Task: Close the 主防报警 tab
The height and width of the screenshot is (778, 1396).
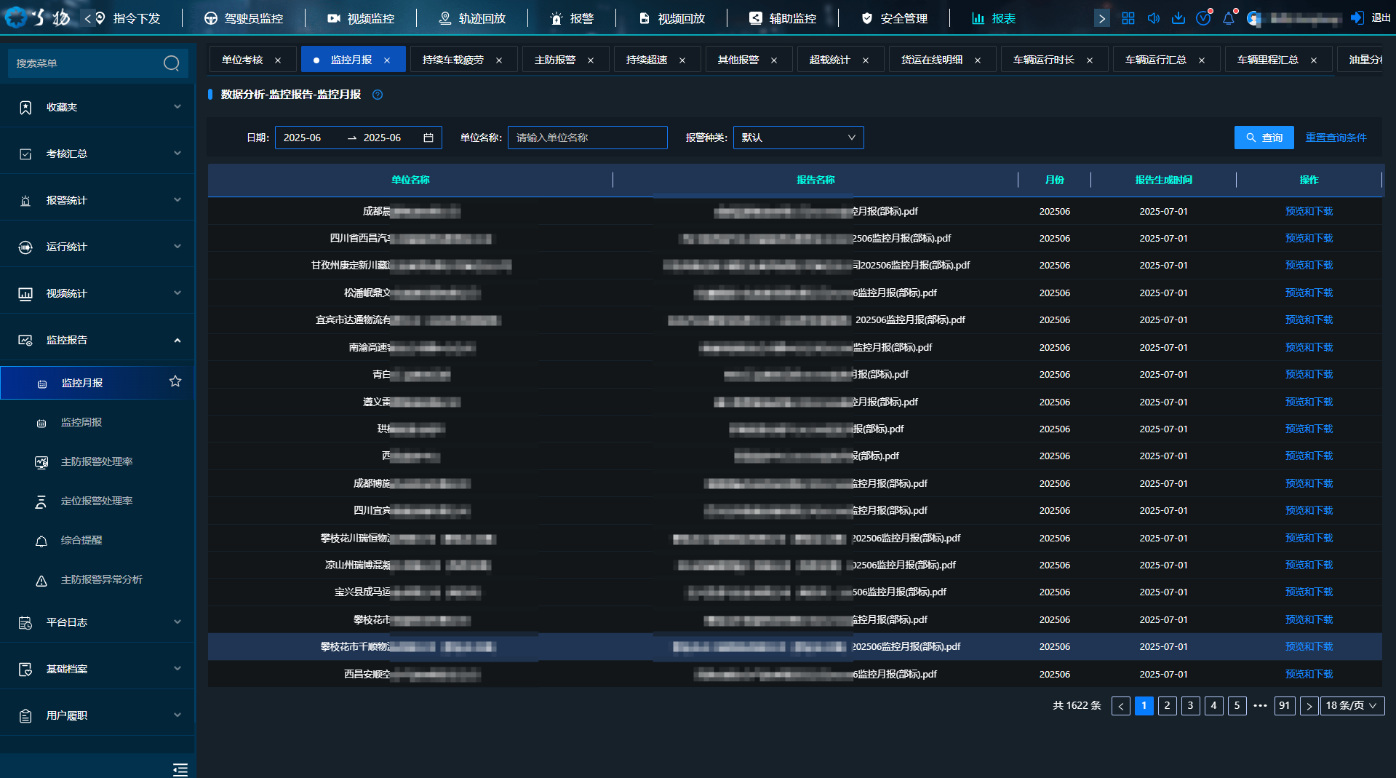Action: coord(591,60)
